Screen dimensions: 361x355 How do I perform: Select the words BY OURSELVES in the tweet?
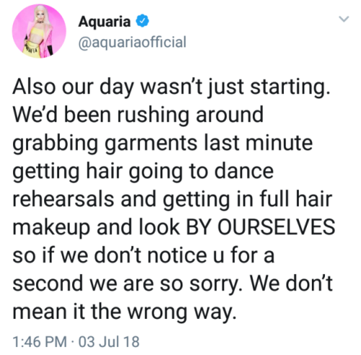point(261,227)
